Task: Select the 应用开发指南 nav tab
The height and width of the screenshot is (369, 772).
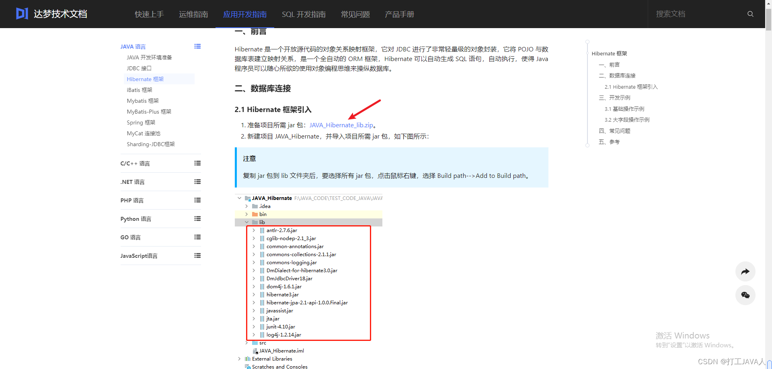Action: click(245, 14)
